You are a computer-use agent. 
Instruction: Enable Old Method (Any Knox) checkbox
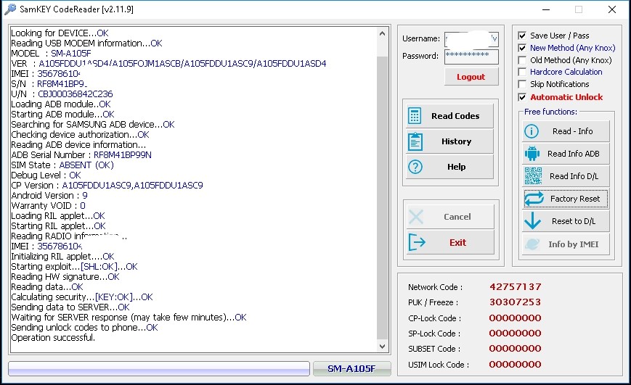point(522,60)
